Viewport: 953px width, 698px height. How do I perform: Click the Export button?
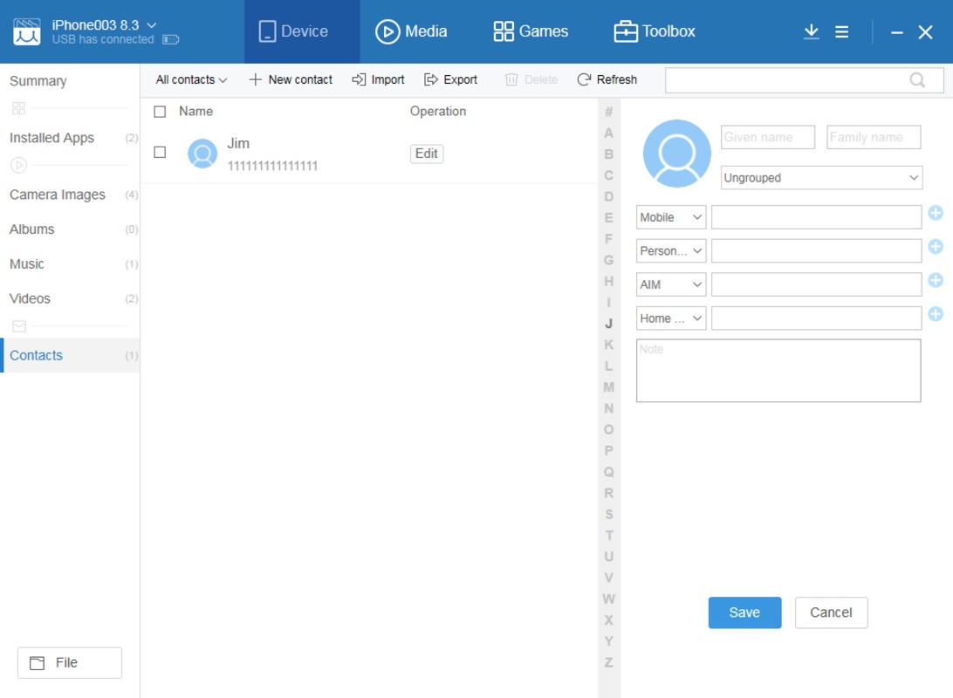click(x=450, y=79)
